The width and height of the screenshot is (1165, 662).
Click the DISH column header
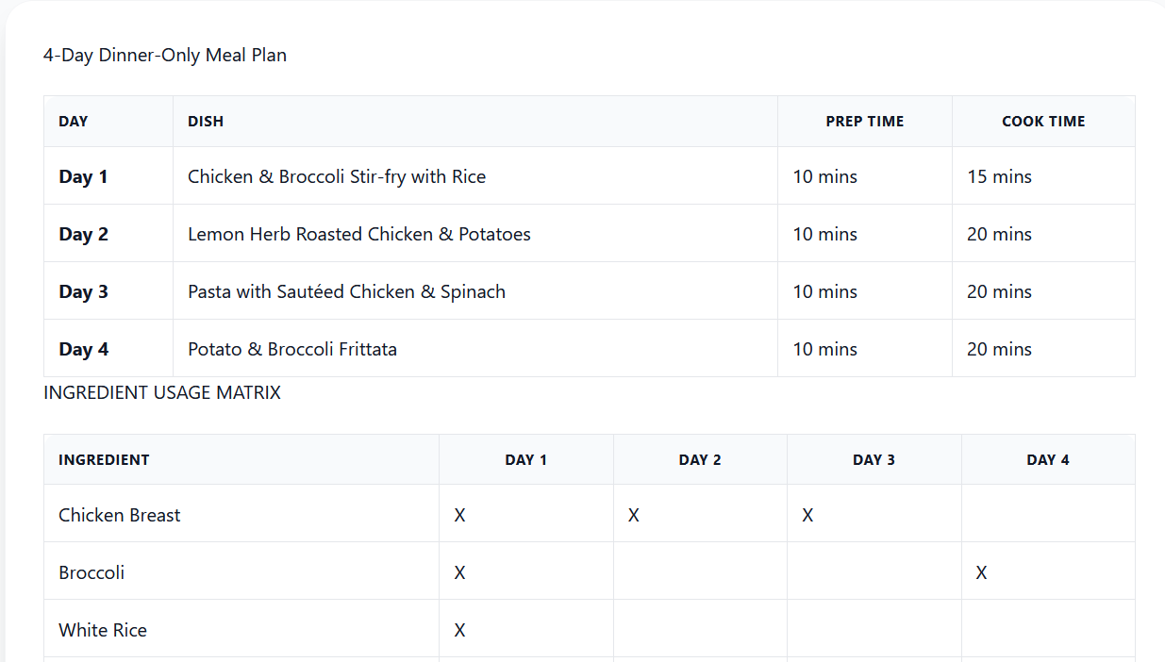[206, 122]
